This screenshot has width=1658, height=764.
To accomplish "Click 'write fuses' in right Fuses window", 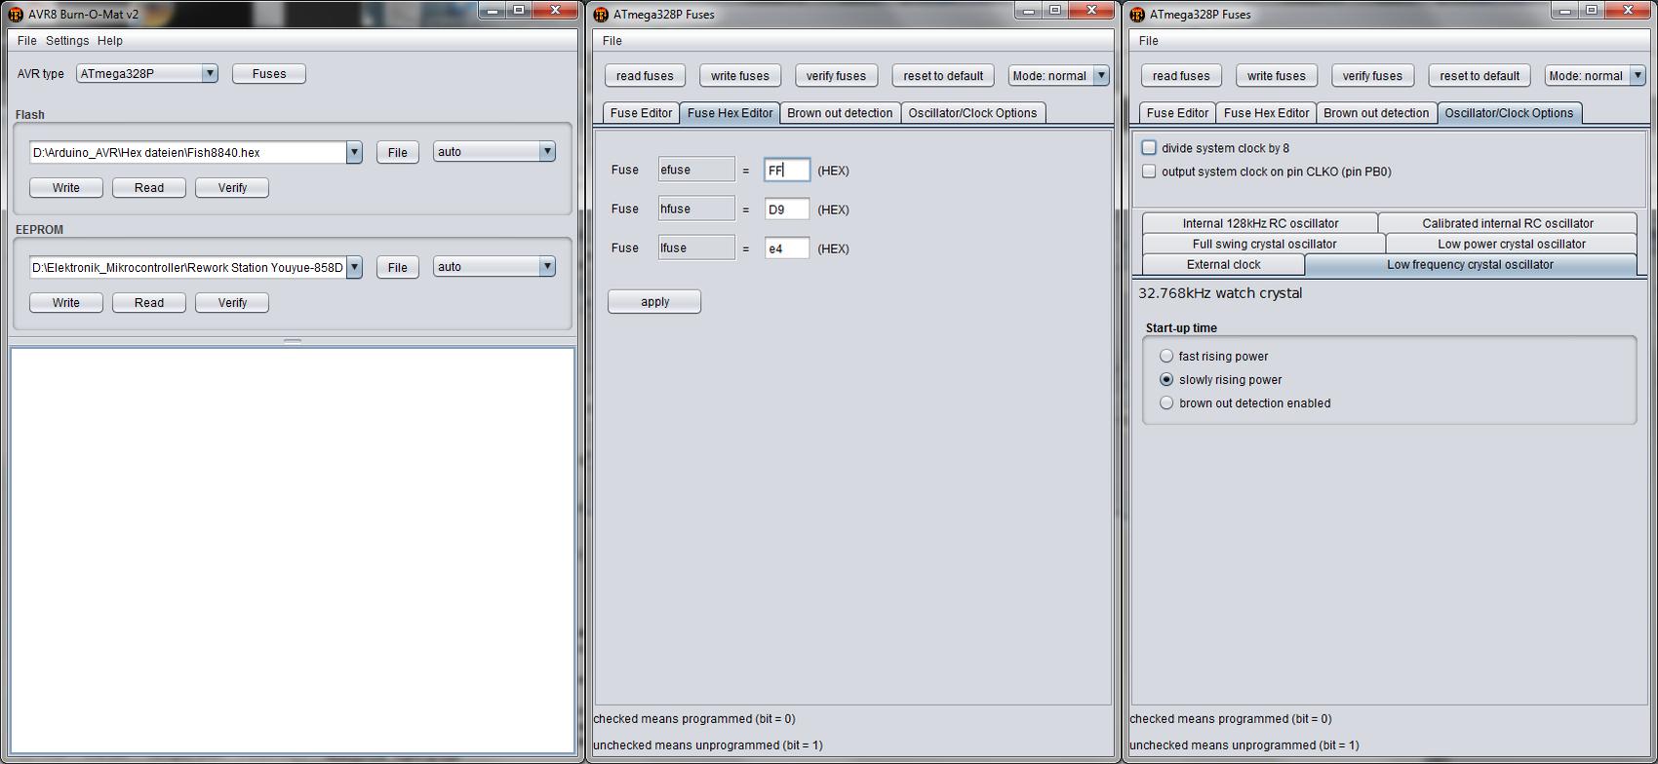I will tap(1277, 75).
